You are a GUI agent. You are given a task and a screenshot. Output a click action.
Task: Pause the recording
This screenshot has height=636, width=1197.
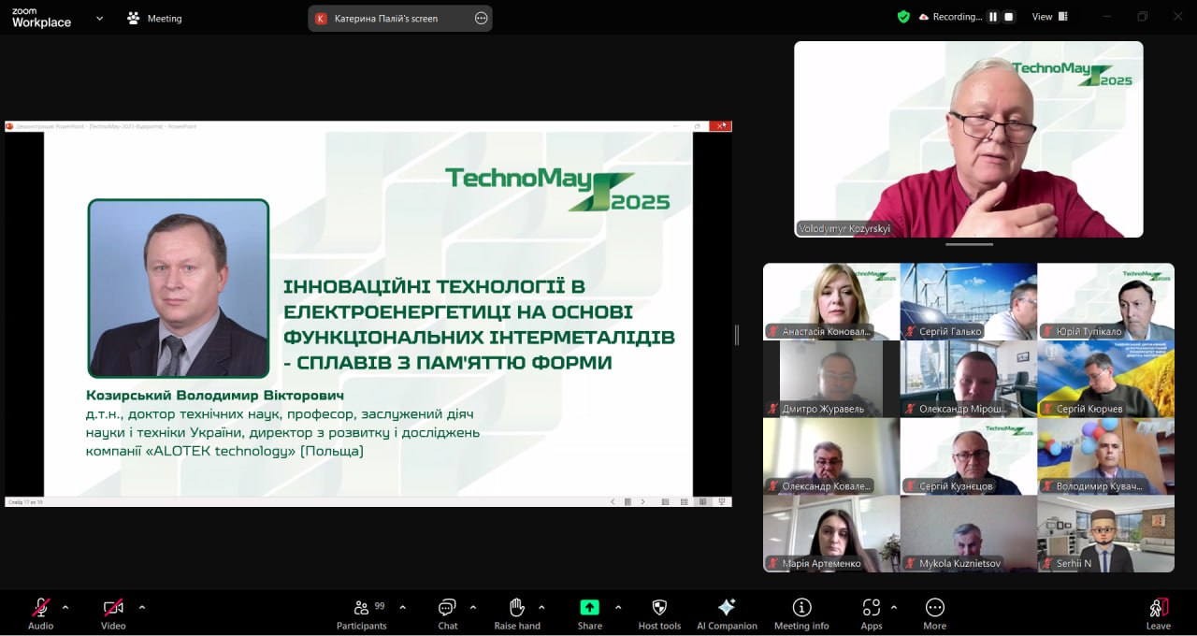click(993, 17)
